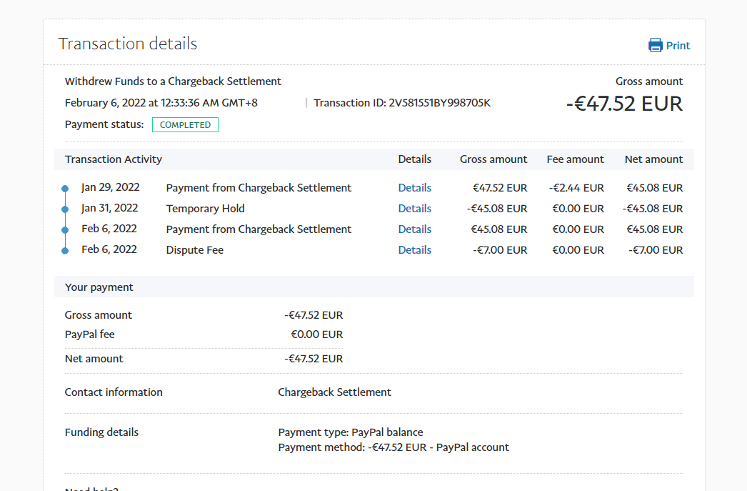Click Chargeback Settlement contact information

pyautogui.click(x=334, y=392)
